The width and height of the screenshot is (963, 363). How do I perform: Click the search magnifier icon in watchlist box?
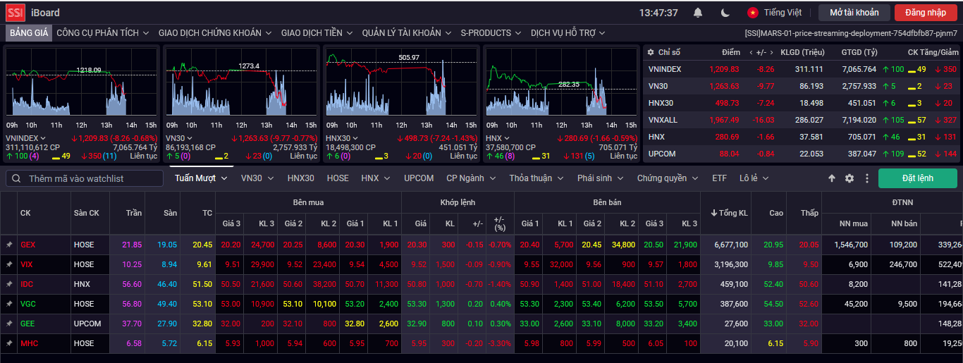coord(17,178)
